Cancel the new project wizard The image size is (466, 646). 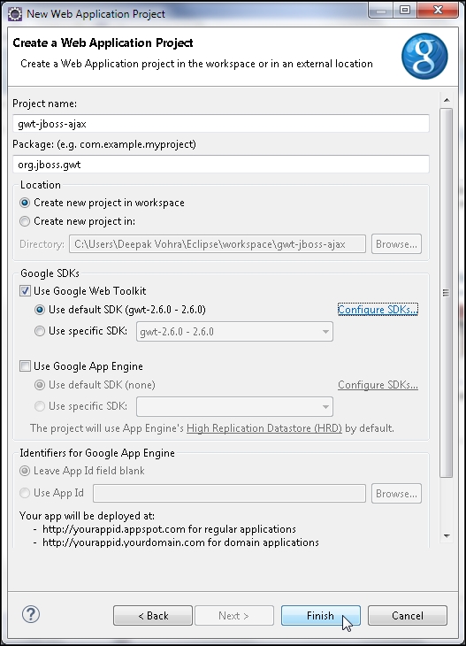coord(407,616)
